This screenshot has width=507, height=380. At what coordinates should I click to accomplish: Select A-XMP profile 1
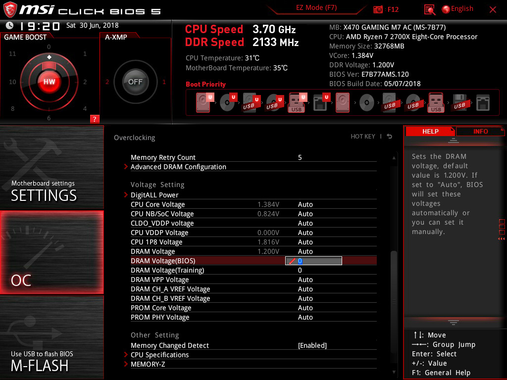pyautogui.click(x=164, y=82)
